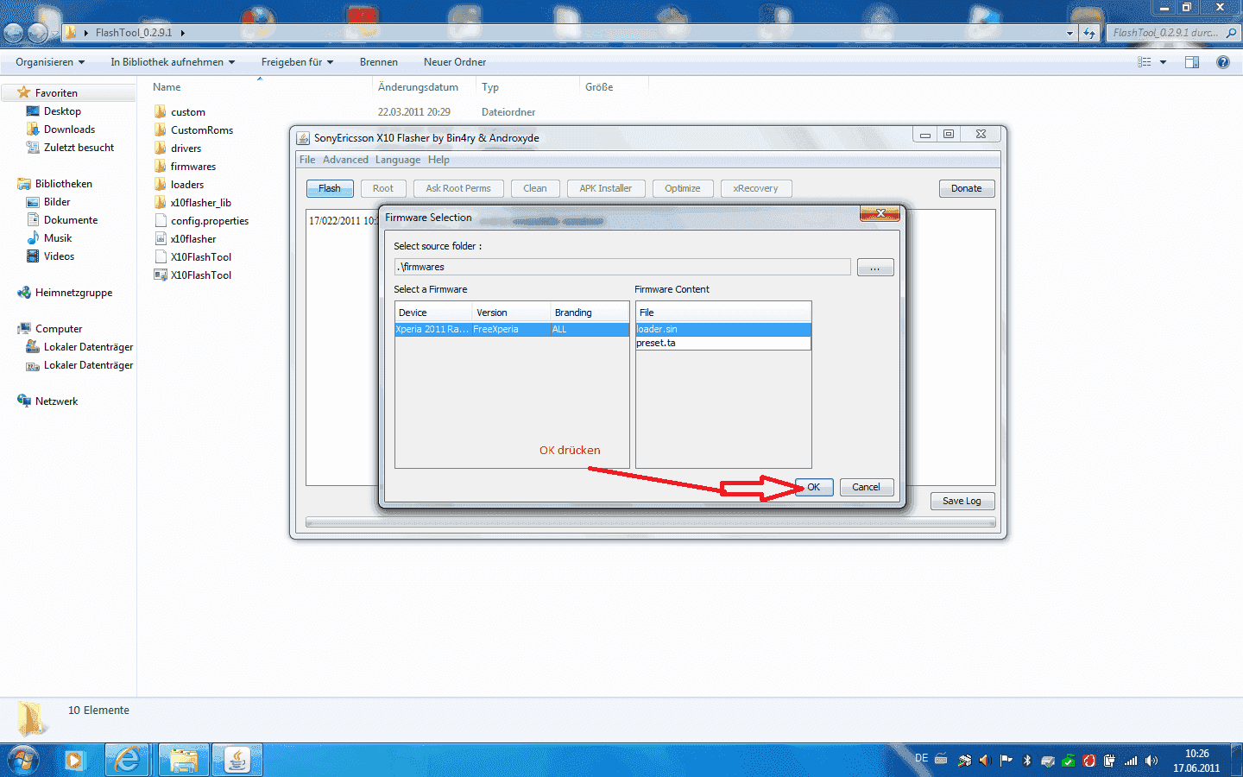Click the Explorer help question mark icon
1243x777 pixels.
pyautogui.click(x=1222, y=62)
